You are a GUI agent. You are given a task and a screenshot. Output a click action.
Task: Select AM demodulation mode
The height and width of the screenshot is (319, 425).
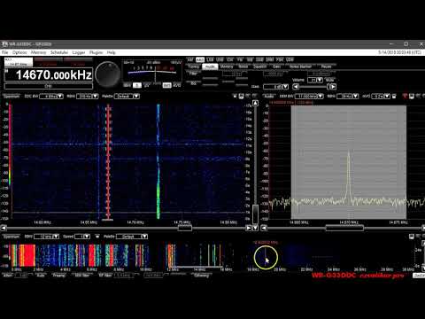click(190, 59)
